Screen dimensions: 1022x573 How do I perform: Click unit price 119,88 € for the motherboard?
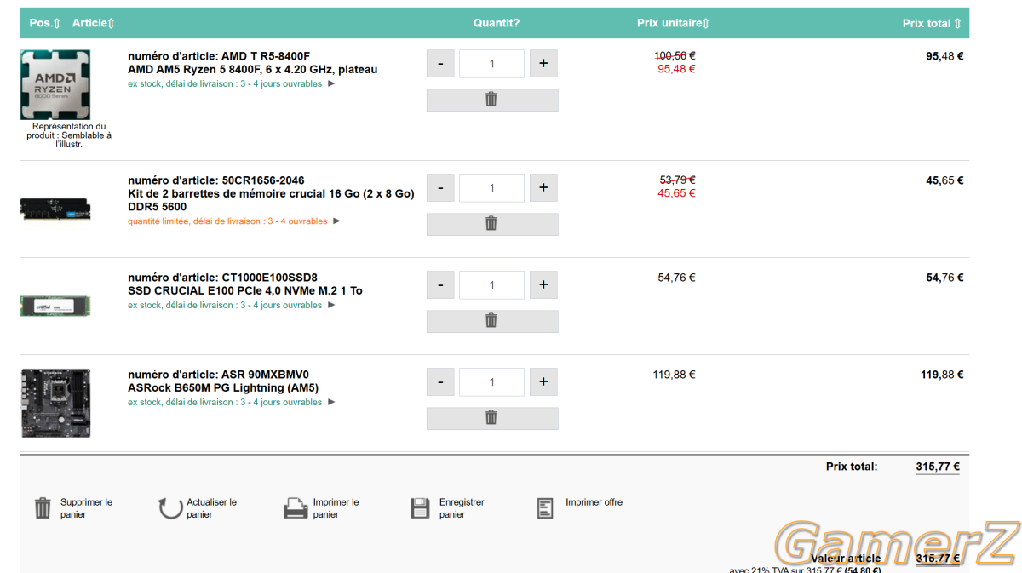click(x=674, y=375)
